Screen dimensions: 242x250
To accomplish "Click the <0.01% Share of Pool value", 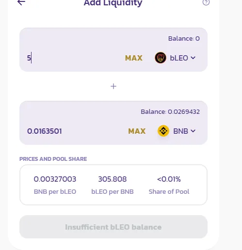I will [x=169, y=179].
